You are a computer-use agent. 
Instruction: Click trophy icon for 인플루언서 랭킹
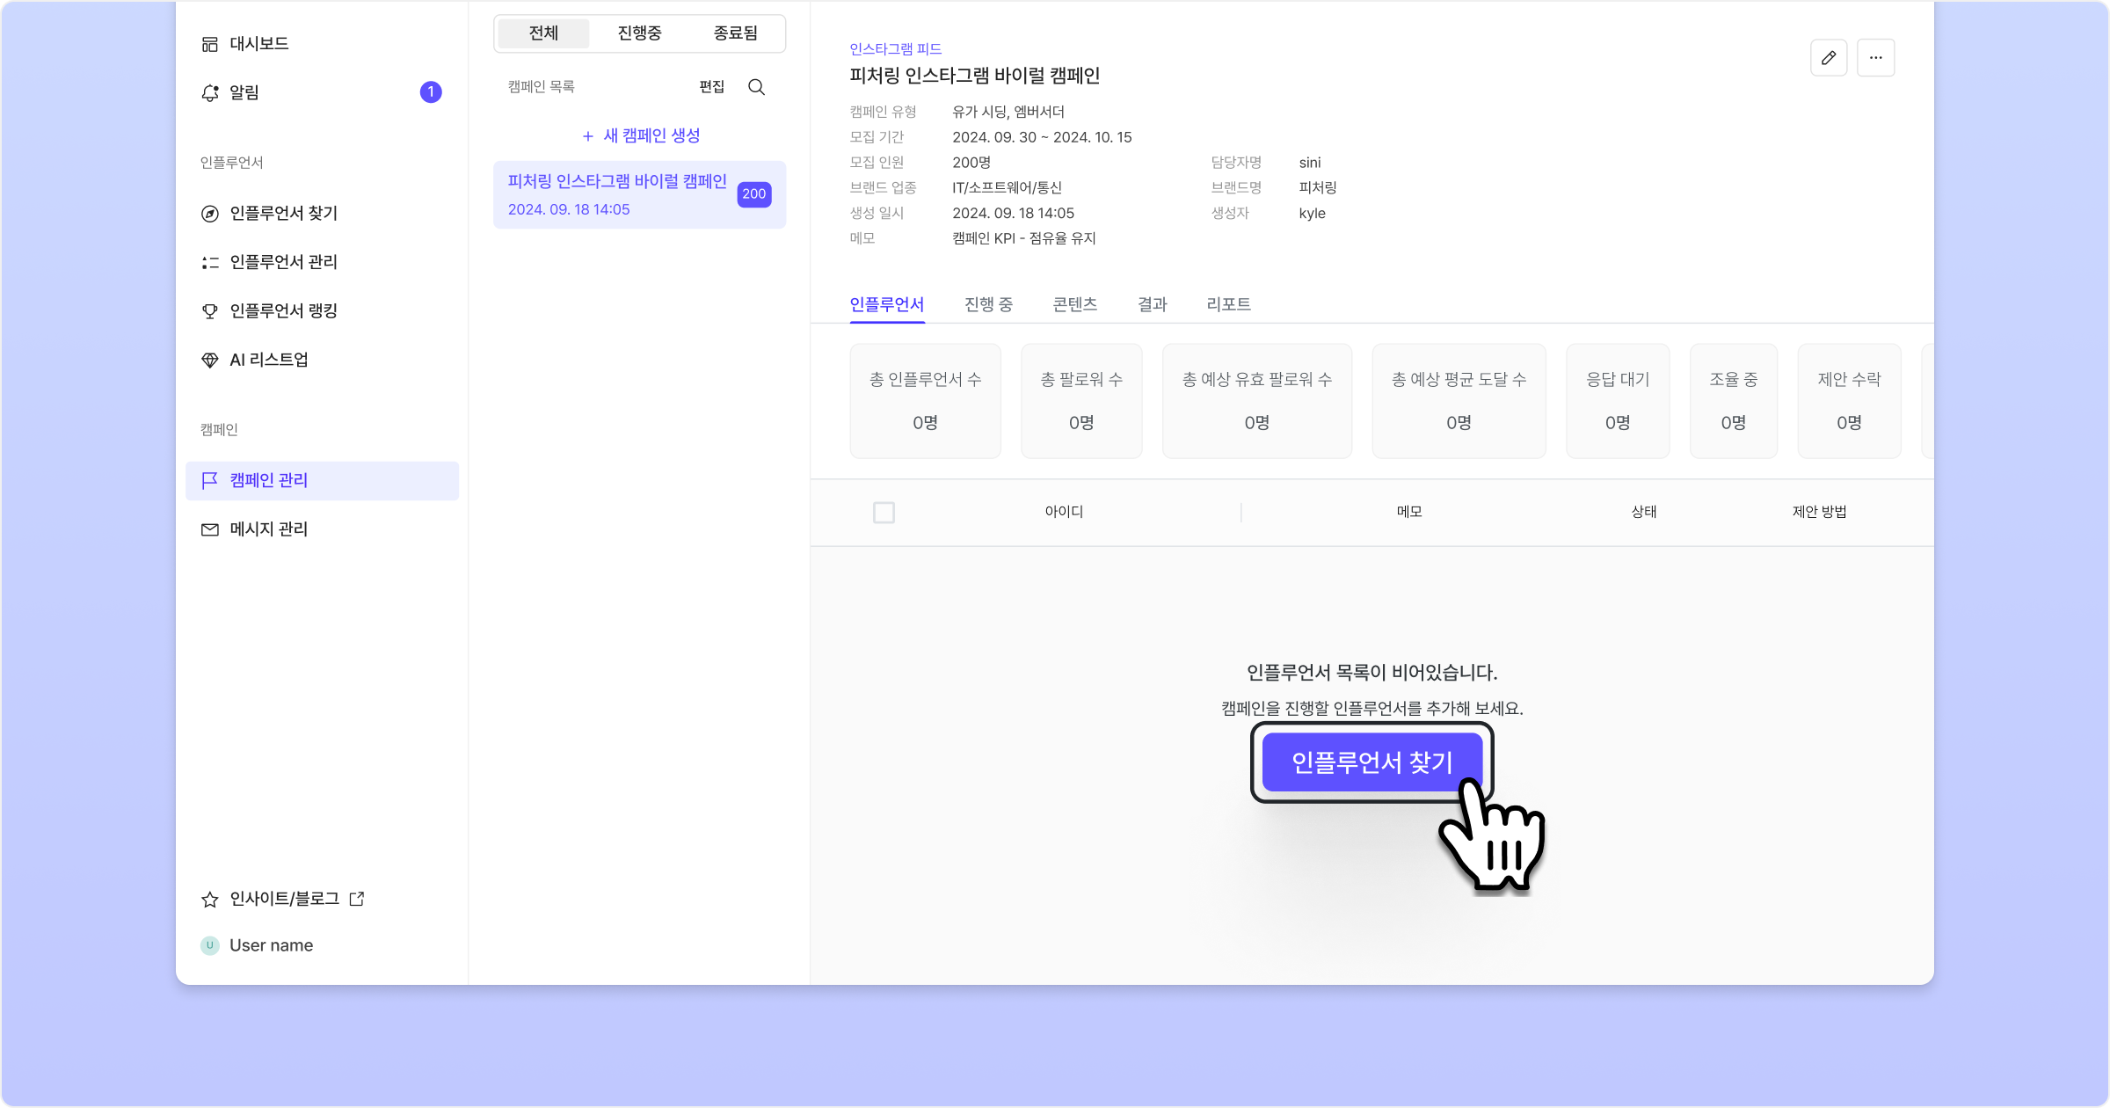pyautogui.click(x=209, y=311)
